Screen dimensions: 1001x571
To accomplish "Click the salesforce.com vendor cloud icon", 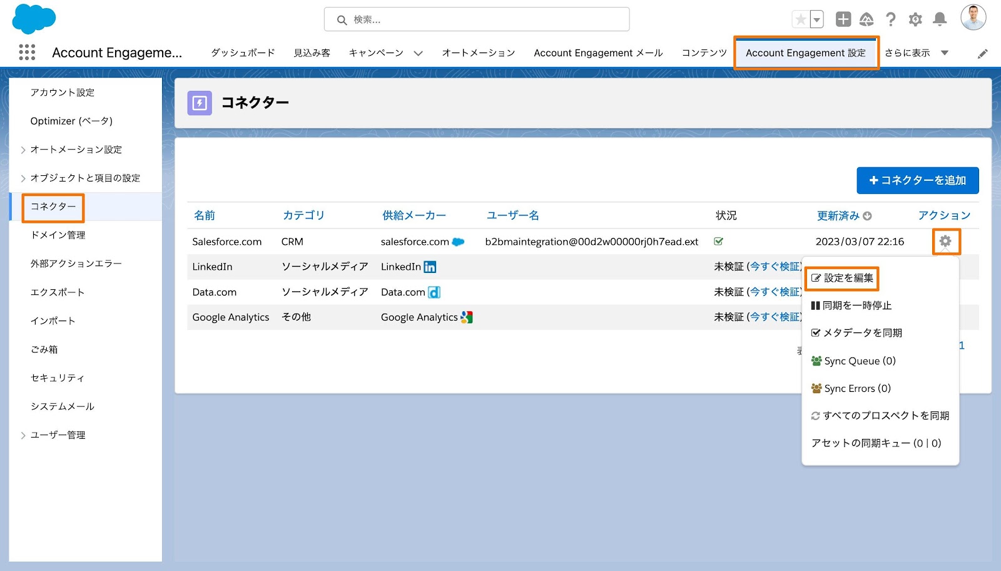I will (459, 242).
